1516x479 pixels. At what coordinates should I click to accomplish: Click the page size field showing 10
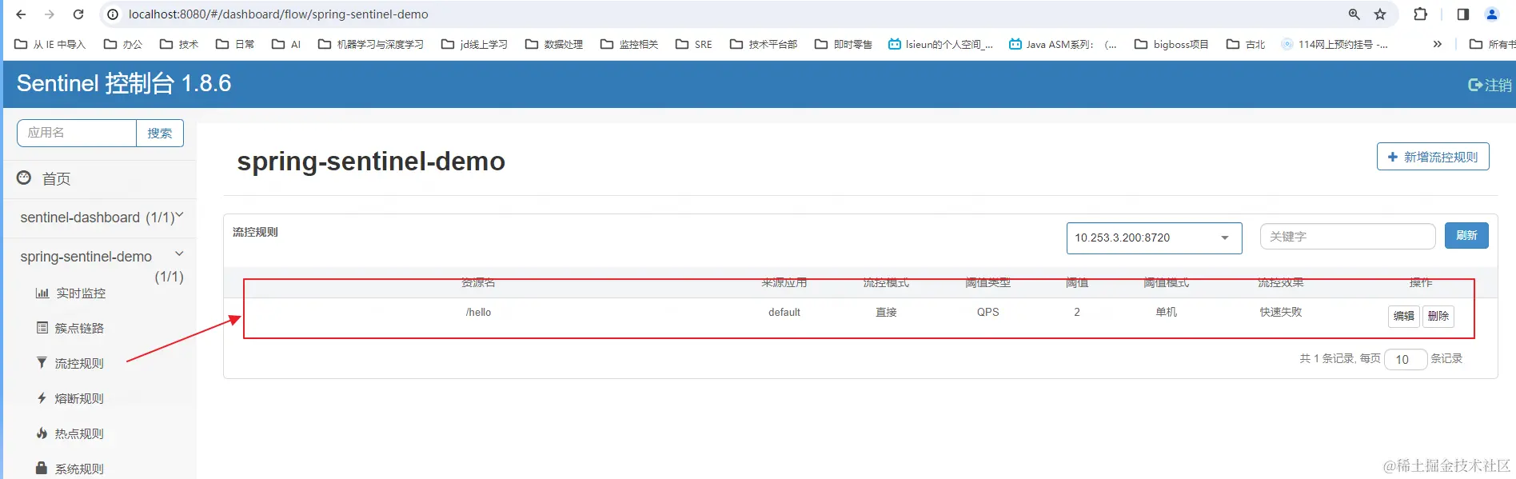point(1406,360)
